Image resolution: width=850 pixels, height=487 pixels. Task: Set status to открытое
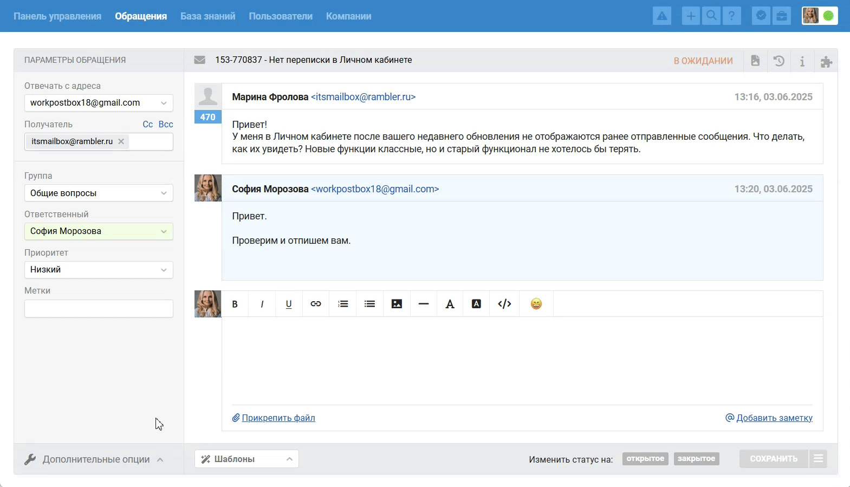coord(645,459)
